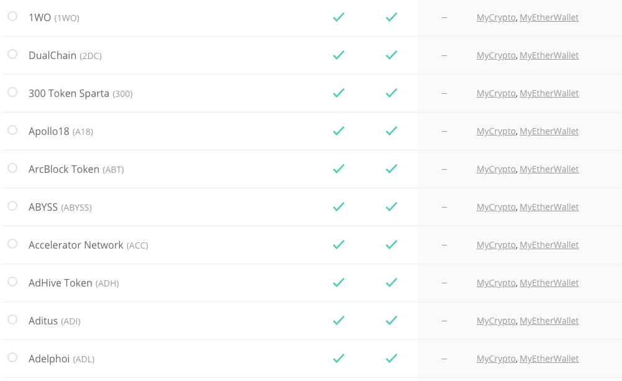Pick the ArcBlock Token radio button
Viewport: 622px width, 381px height.
pyautogui.click(x=12, y=168)
